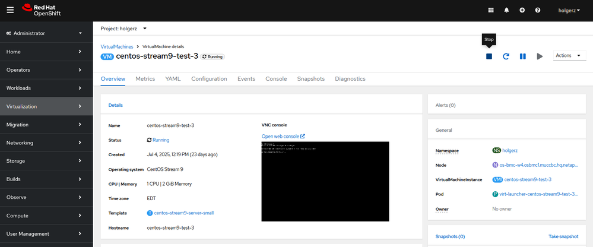Open the holgerz user menu
This screenshot has width=593, height=247.
tap(570, 10)
